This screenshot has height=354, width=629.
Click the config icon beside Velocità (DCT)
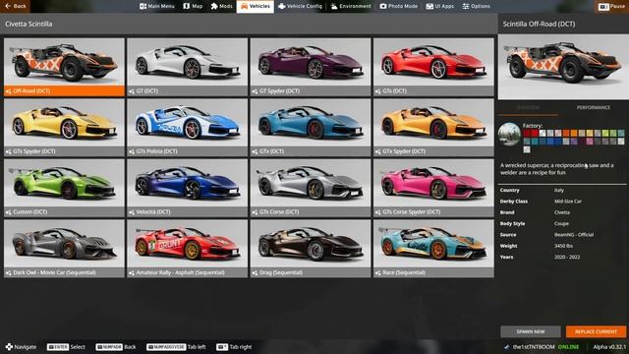(132, 212)
